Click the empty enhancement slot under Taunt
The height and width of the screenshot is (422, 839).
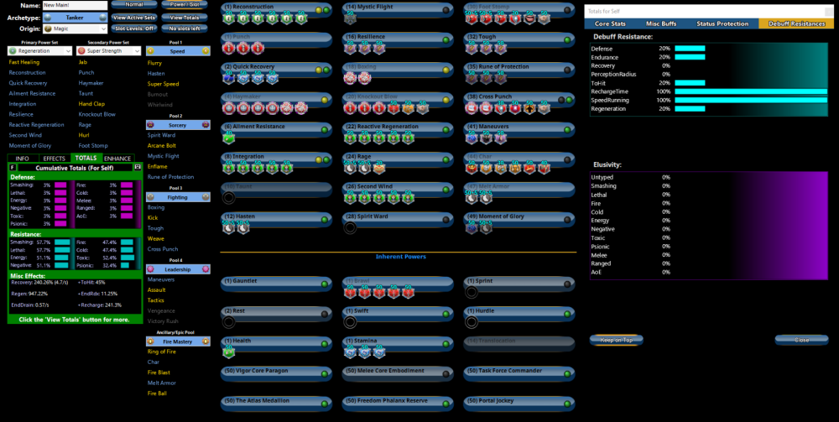click(x=228, y=198)
